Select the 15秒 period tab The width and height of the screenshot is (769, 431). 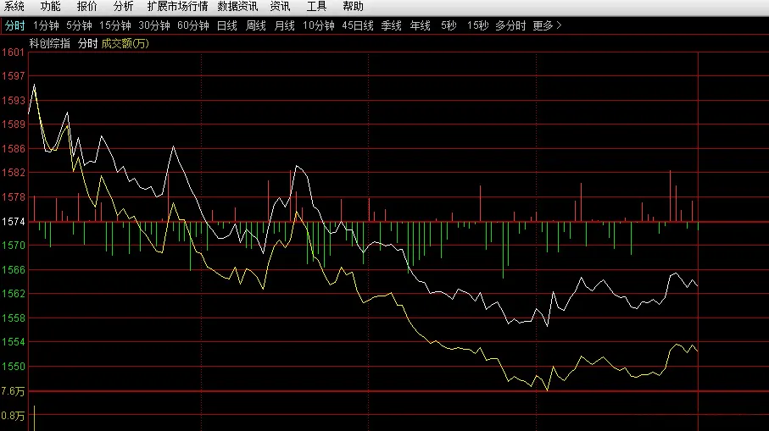point(477,26)
